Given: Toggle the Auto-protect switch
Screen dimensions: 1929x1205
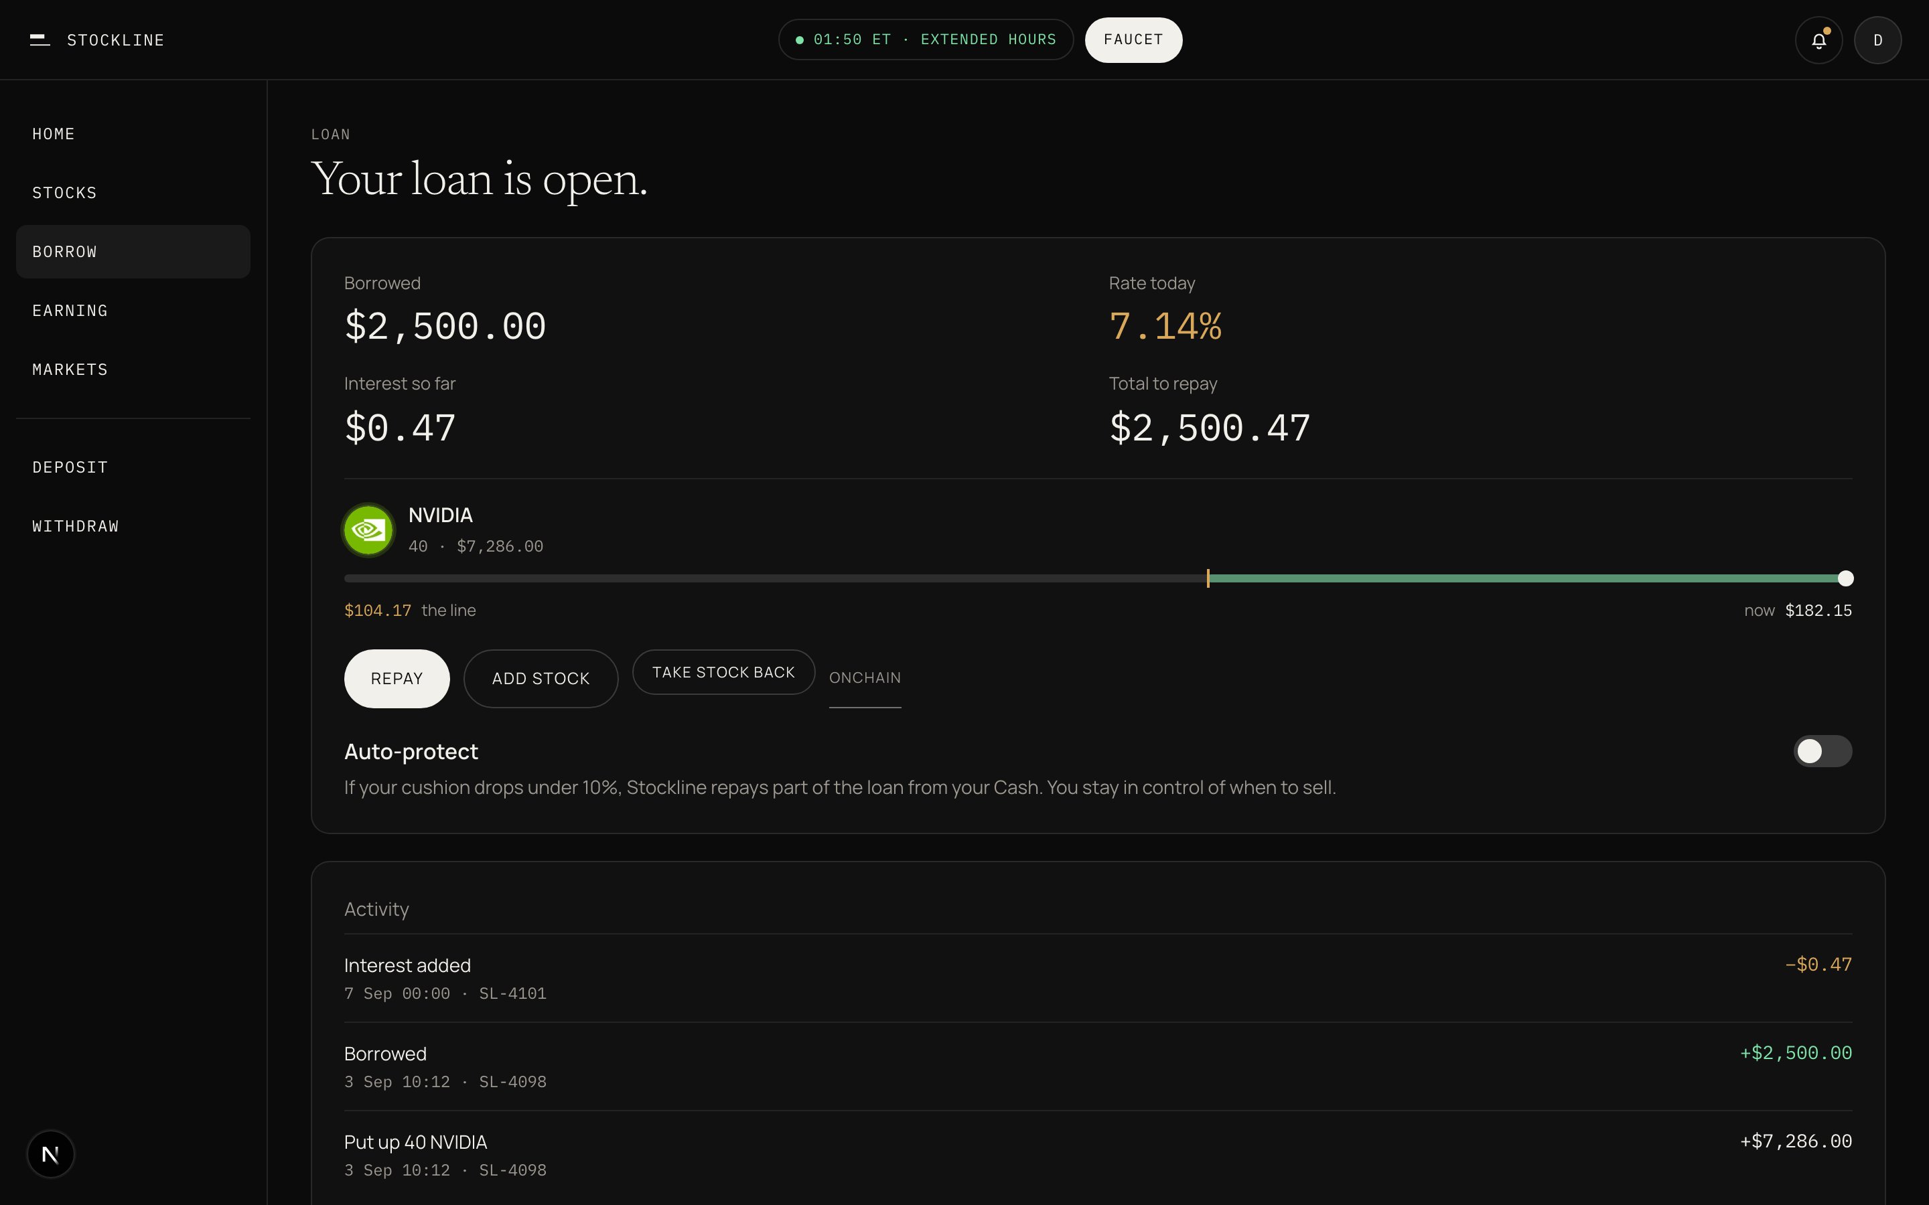Looking at the screenshot, I should click(x=1823, y=750).
